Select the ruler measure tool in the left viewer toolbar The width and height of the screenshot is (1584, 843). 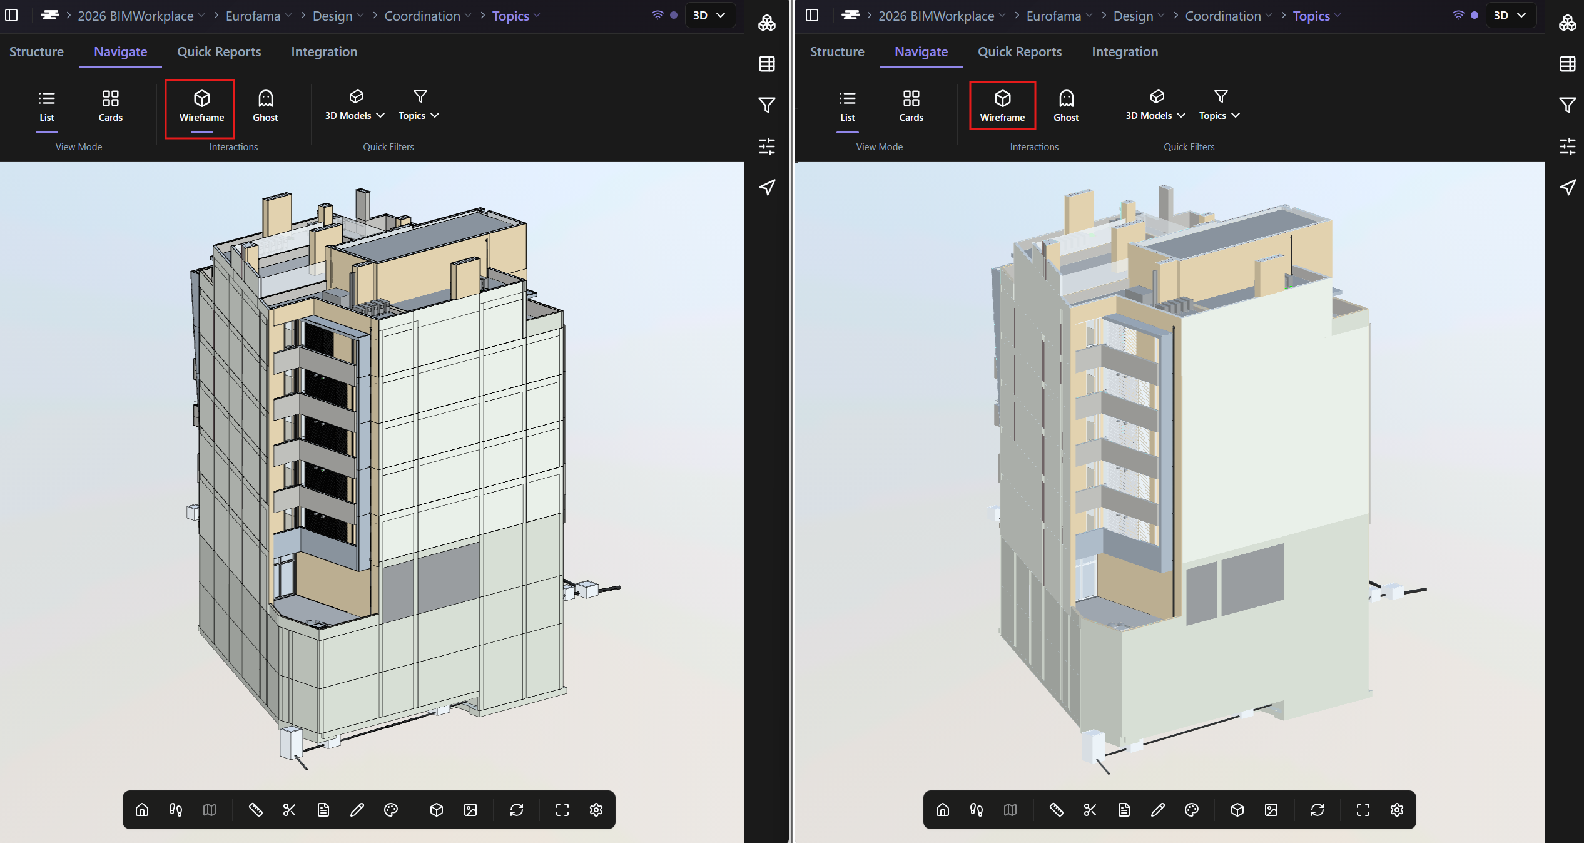(x=256, y=810)
